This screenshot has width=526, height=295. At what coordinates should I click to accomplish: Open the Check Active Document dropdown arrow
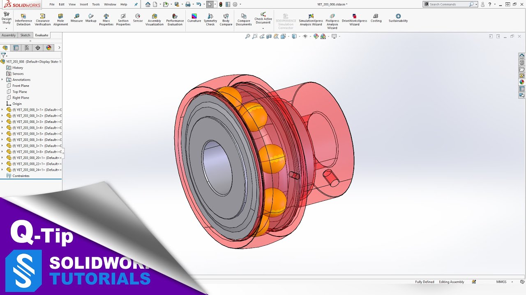click(x=263, y=28)
